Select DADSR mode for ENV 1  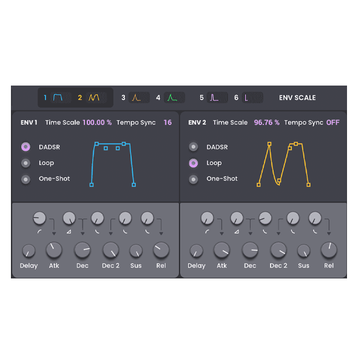tap(25, 147)
